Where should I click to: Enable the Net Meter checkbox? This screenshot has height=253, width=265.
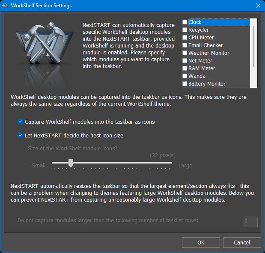(x=185, y=60)
